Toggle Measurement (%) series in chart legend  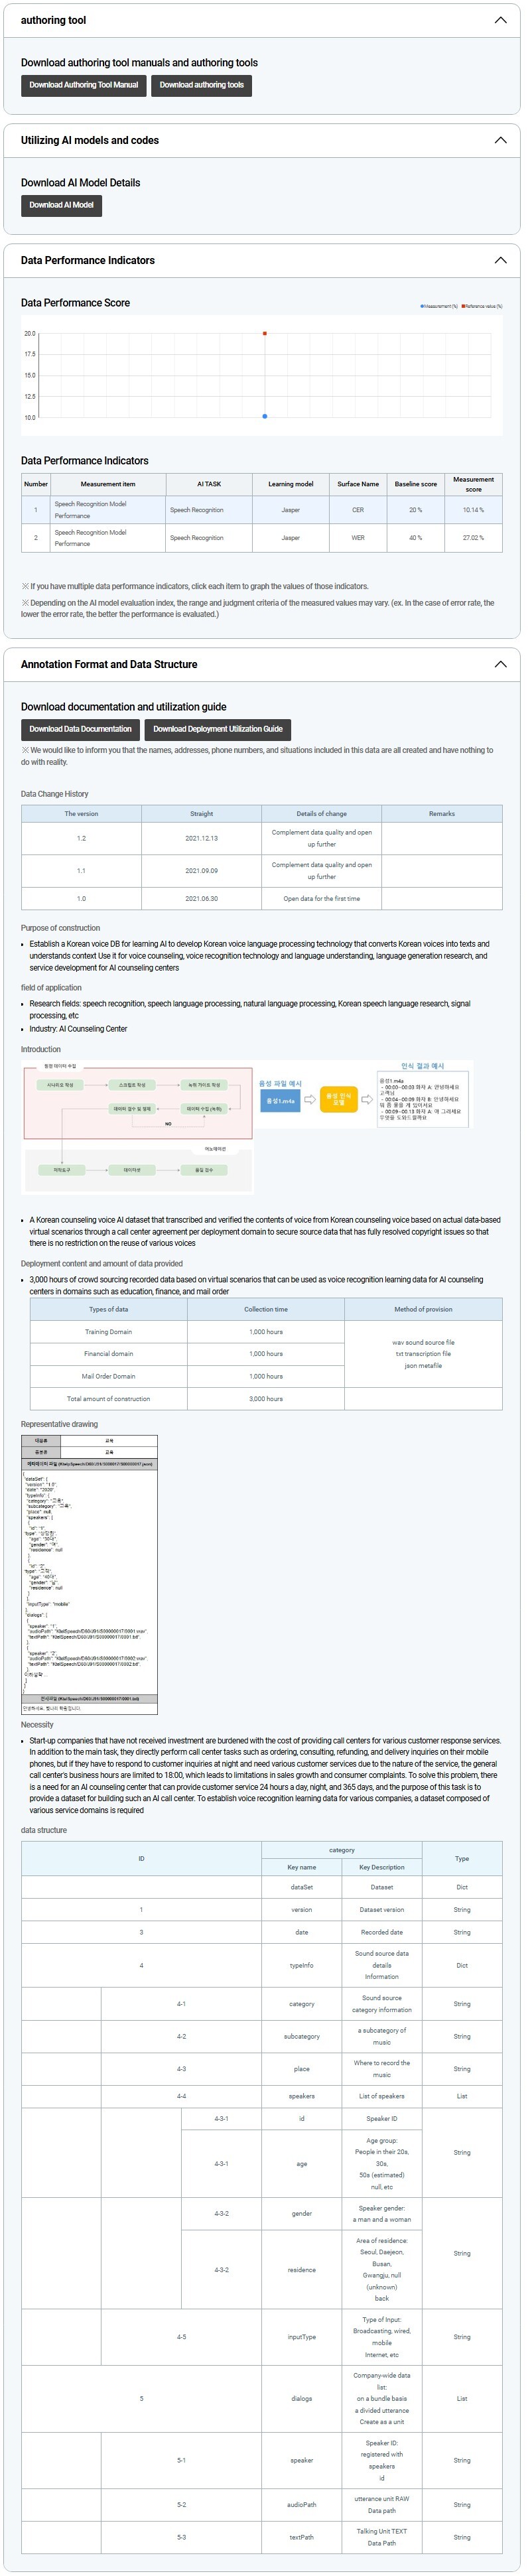tap(438, 306)
